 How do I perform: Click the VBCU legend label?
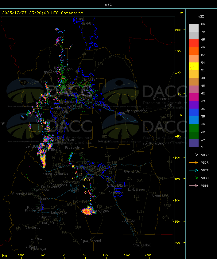click(205, 178)
